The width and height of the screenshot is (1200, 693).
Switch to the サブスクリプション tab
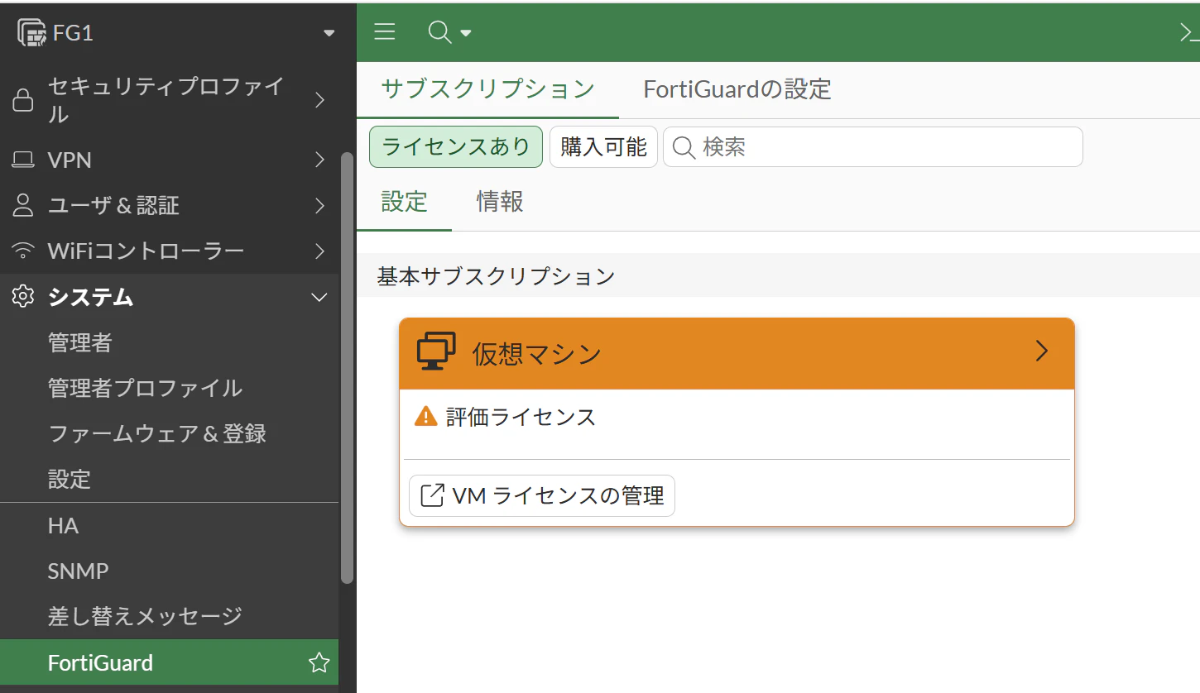487,89
